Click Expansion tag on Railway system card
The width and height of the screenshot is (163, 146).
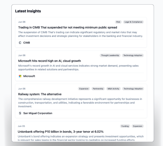pyautogui.click(x=84, y=89)
